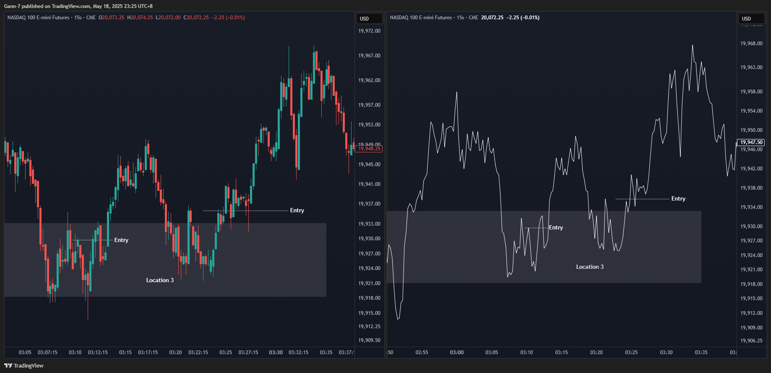Click the 03:00 time axis label
The width and height of the screenshot is (771, 373).
tap(457, 352)
